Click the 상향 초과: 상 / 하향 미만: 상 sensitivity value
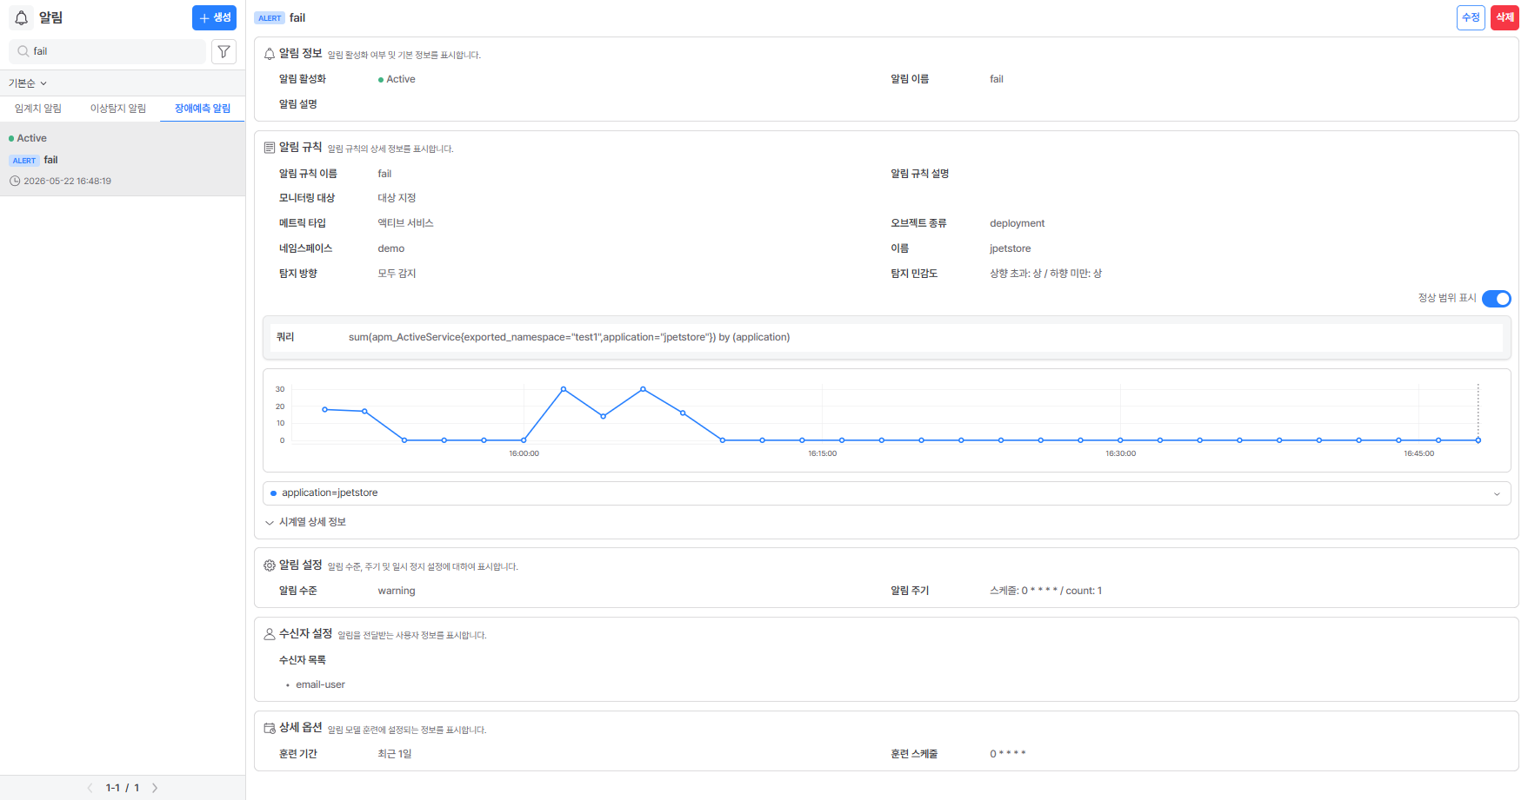The height and width of the screenshot is (800, 1528). (1045, 274)
